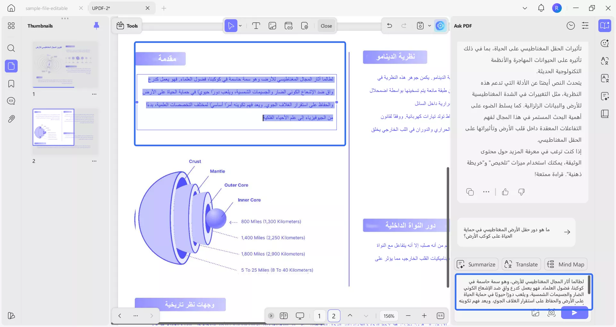The height and width of the screenshot is (327, 616).
Task: Select the Text editing tool
Action: click(x=256, y=26)
